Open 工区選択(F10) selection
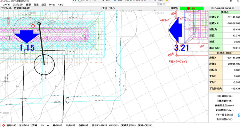This screenshot has width=240, height=128. (225, 96)
